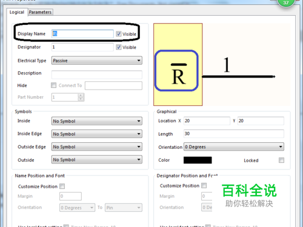Click the Description text field
Viewport: 303px width, 227px height.
pyautogui.click(x=97, y=74)
